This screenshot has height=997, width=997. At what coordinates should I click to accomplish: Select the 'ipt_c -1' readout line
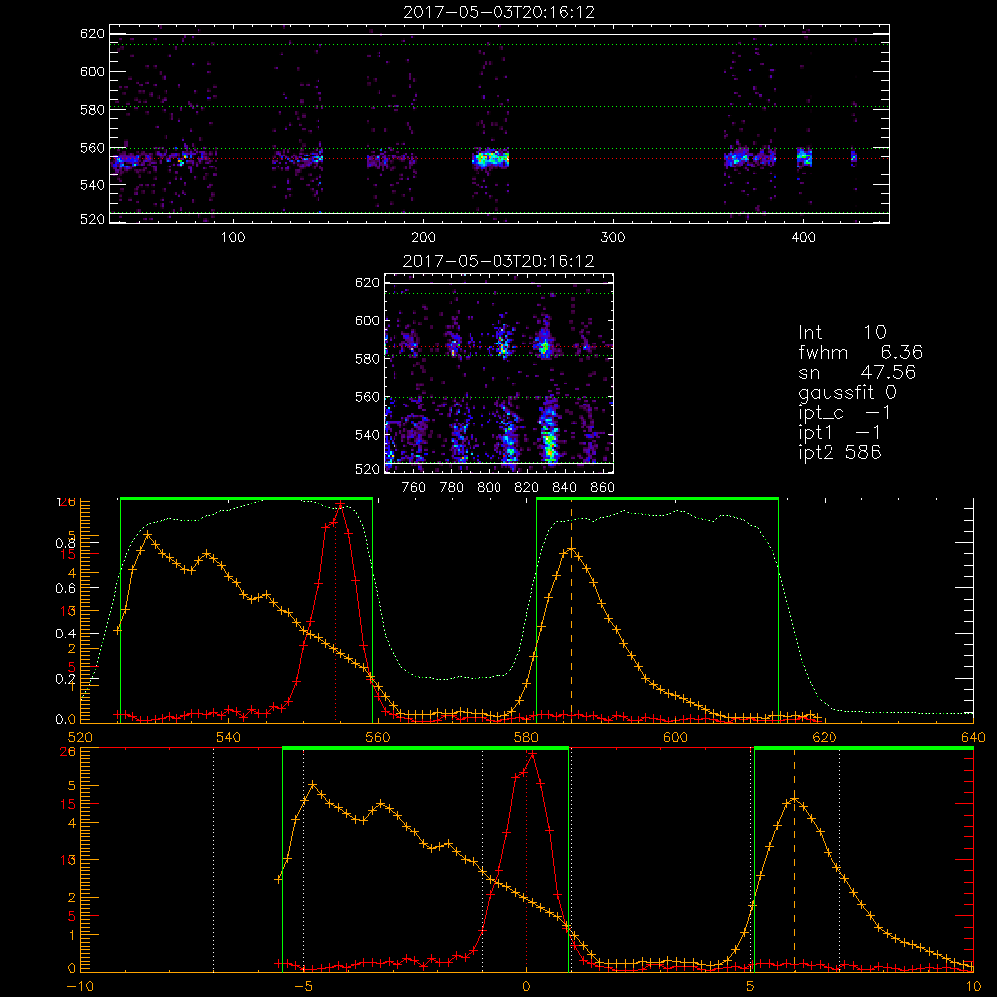[x=844, y=412]
